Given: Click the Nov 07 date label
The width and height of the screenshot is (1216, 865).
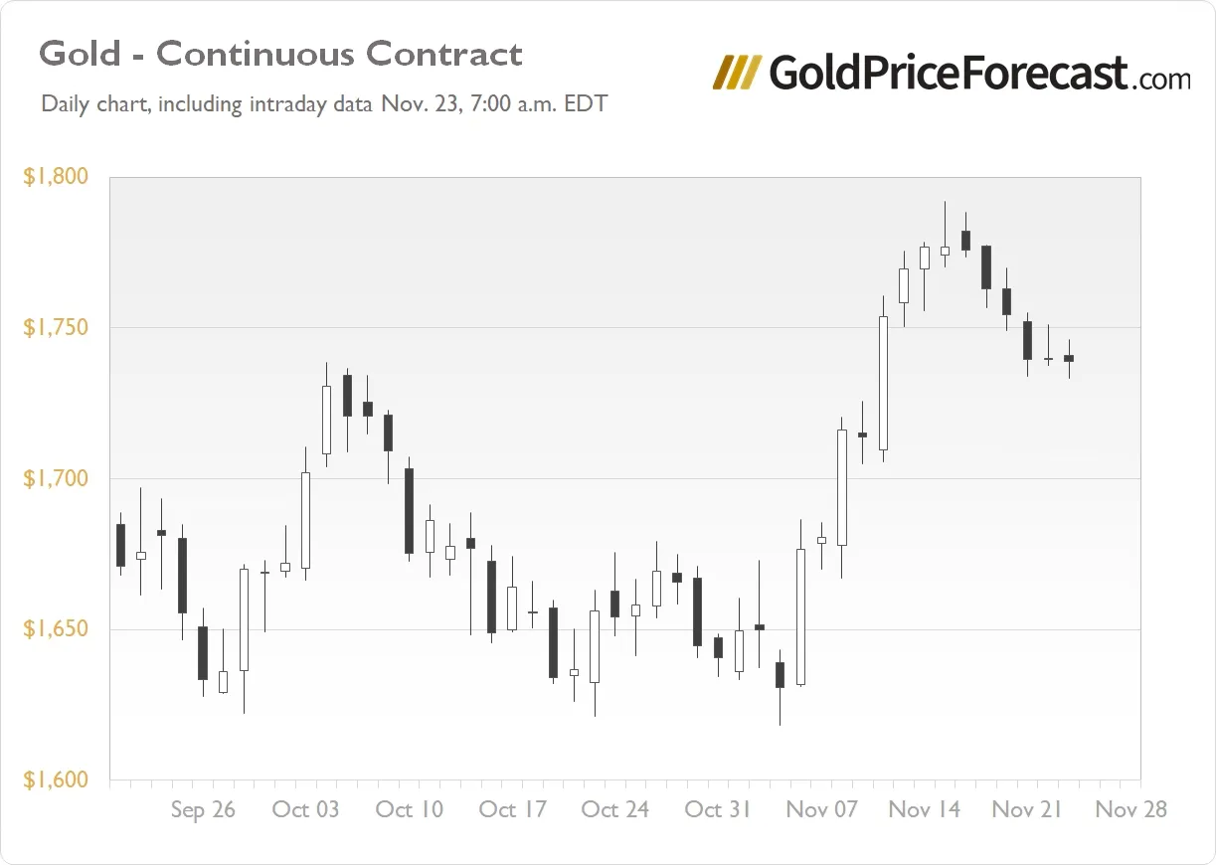Looking at the screenshot, I should coord(821,809).
